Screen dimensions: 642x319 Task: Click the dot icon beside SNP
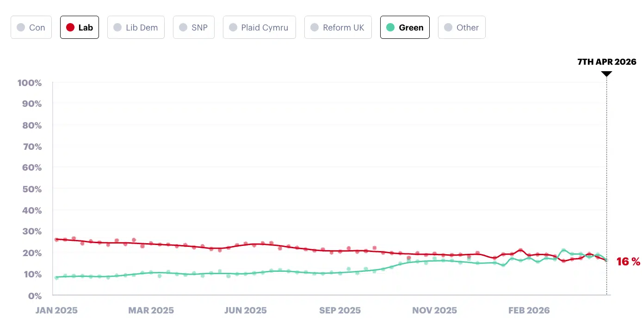point(183,27)
